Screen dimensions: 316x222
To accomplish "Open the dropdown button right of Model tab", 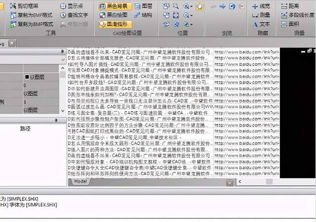I will tap(230, 183).
